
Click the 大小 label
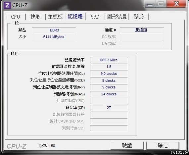[22, 37]
